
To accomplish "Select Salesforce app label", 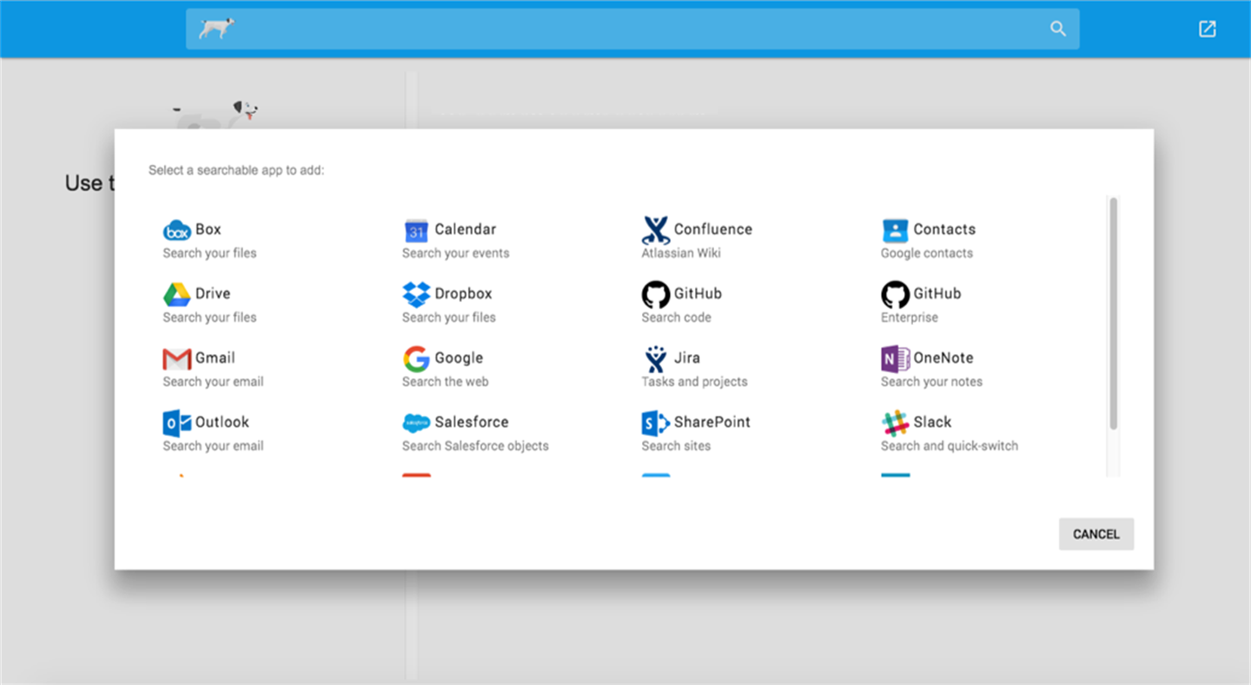I will coord(472,422).
